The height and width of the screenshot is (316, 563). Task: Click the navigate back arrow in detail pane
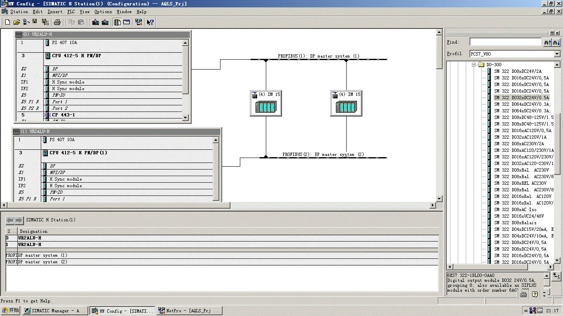[10, 220]
